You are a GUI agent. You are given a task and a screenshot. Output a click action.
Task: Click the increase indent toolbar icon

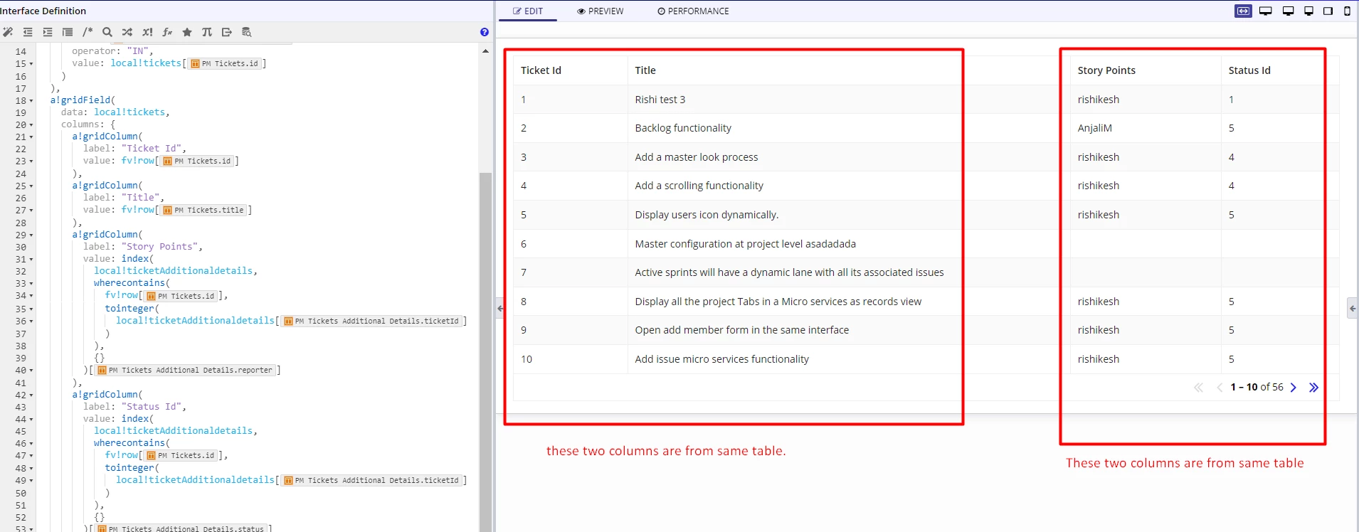click(48, 32)
